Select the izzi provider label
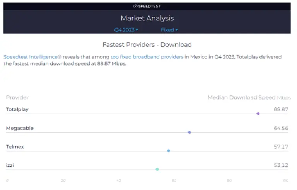The image size is (297, 190). coord(10,165)
